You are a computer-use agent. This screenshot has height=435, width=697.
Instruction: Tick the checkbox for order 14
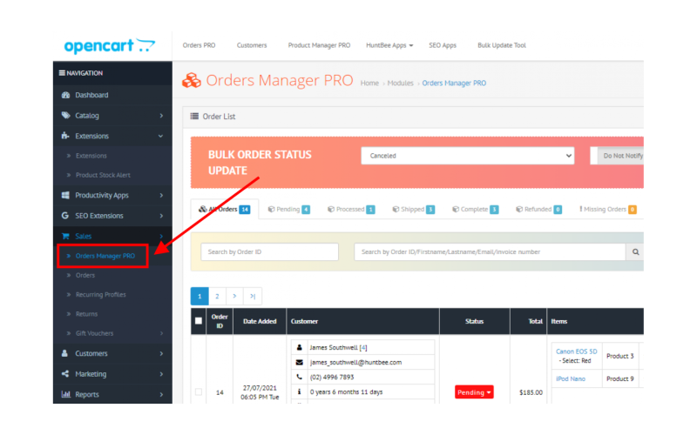(199, 392)
